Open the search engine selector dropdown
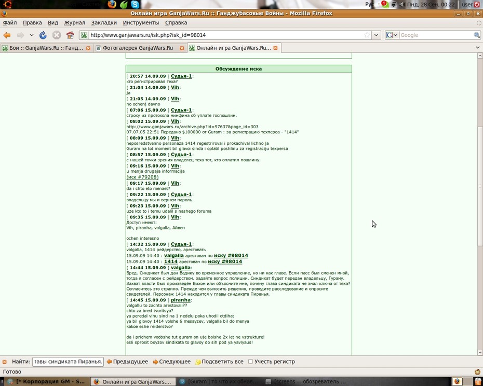Screen dimensions: 483x386 coord(392,35)
